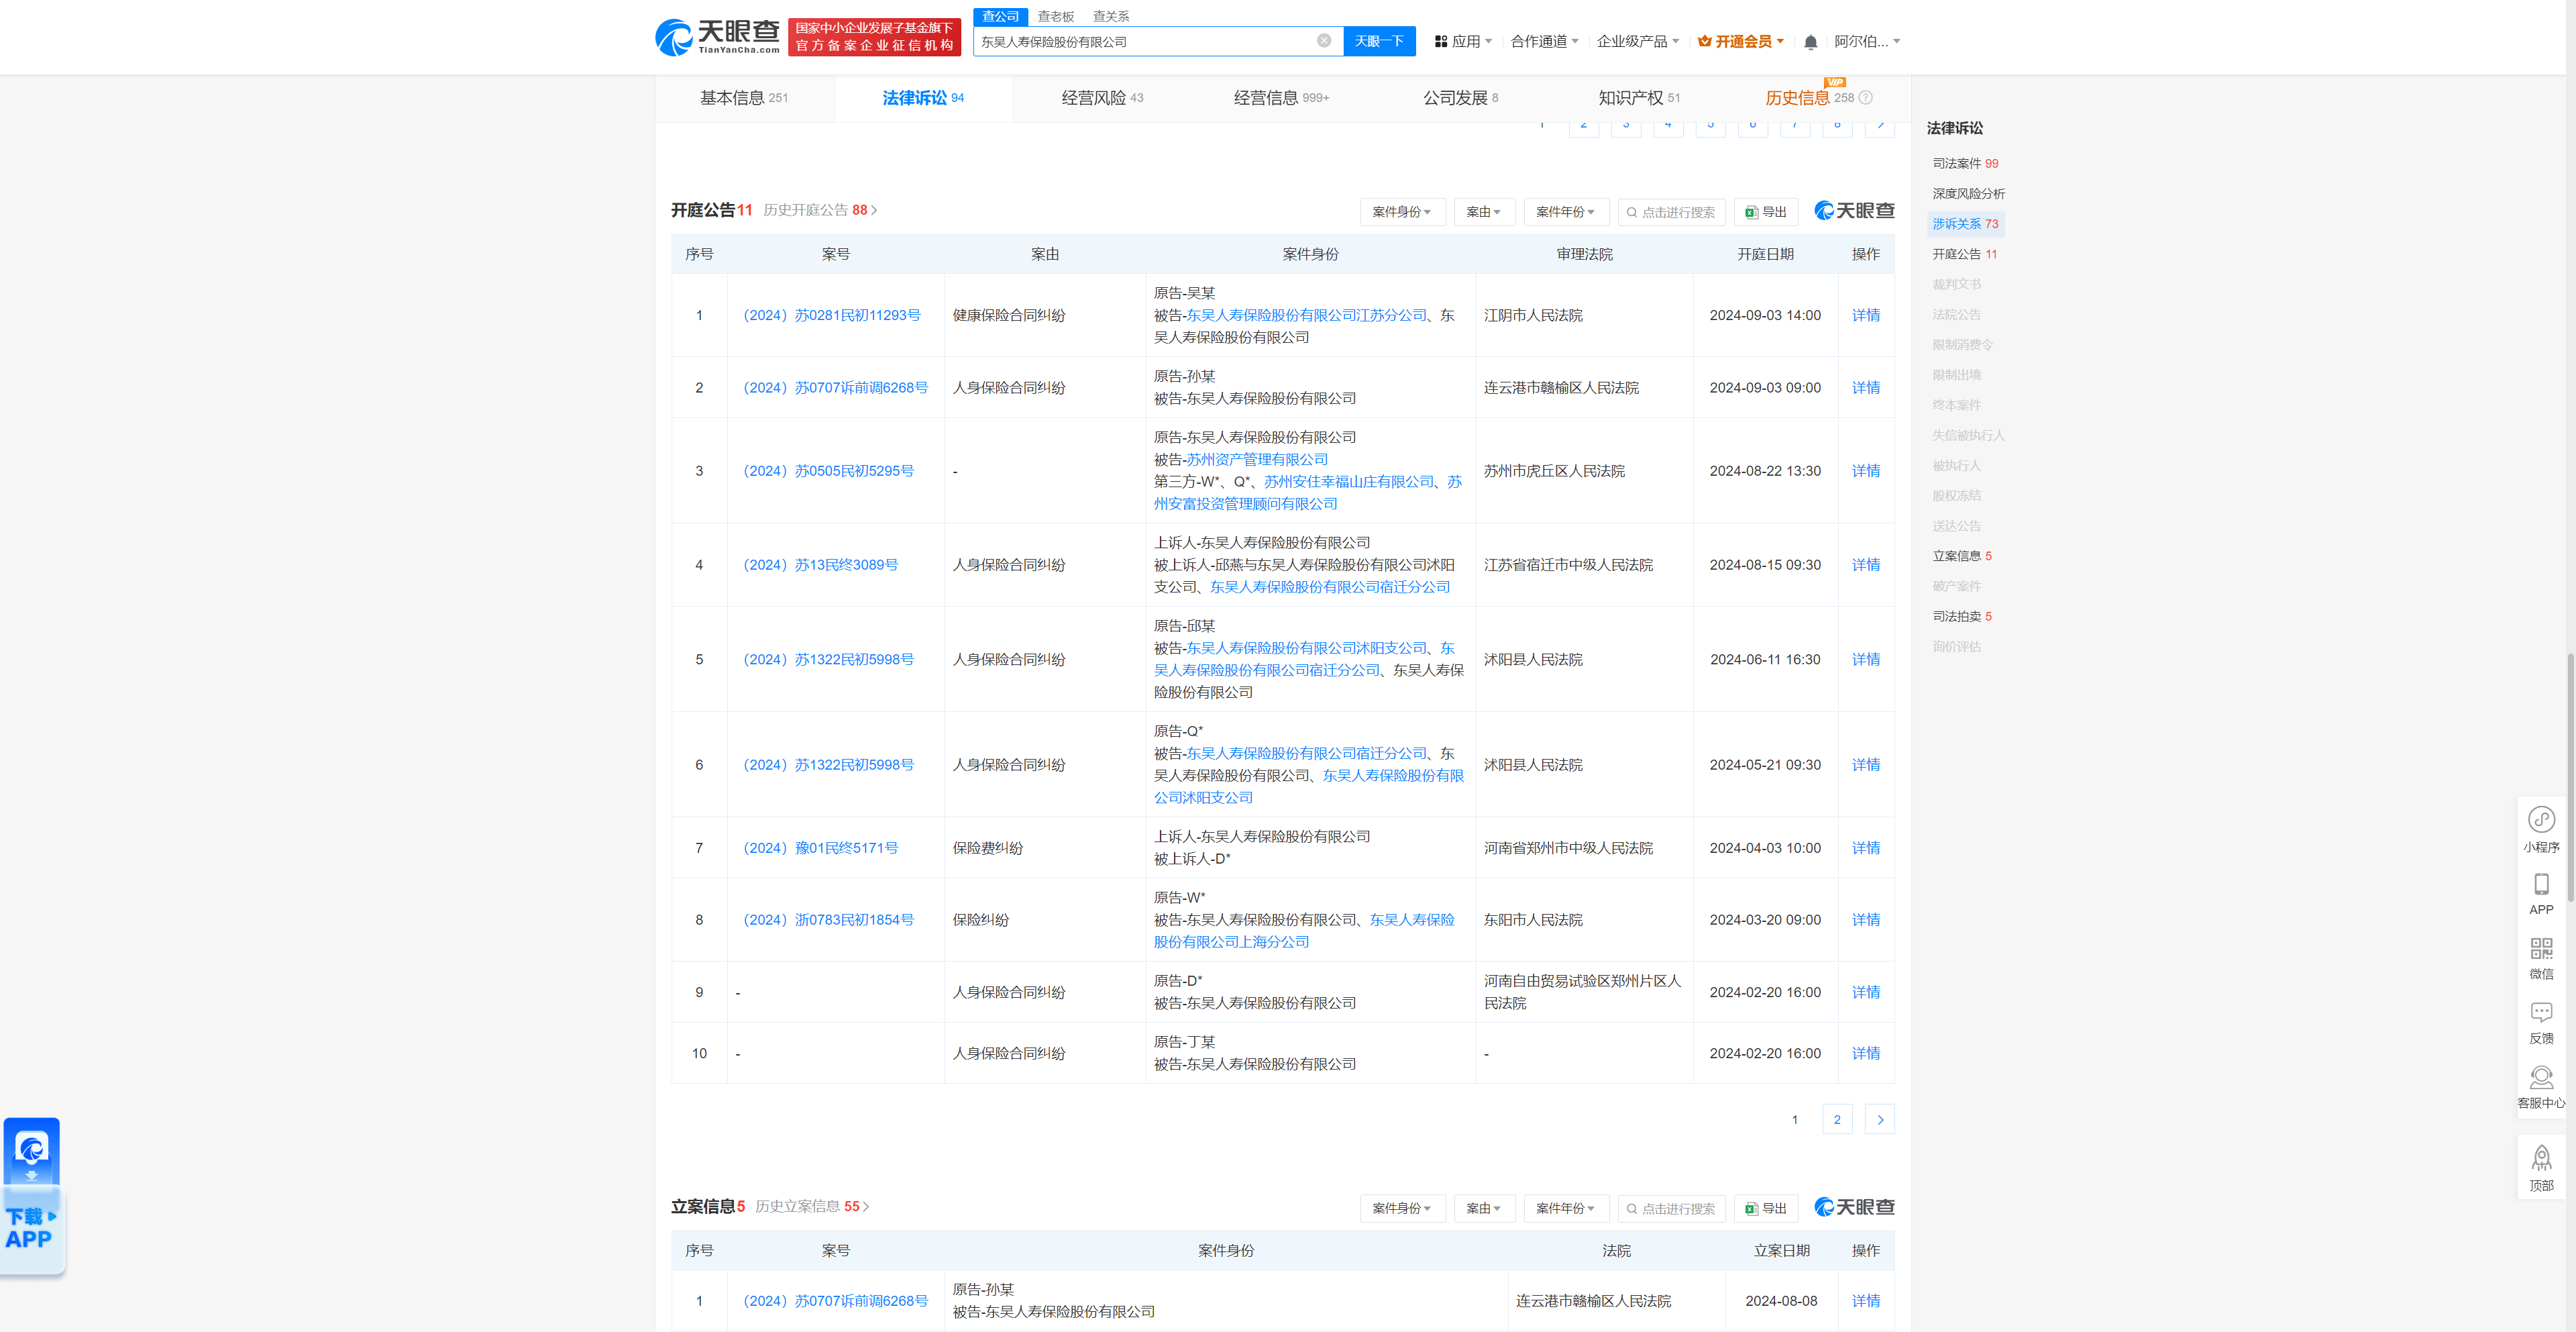
Task: Click the help question mark beside 历史信息
Action: 1865,98
